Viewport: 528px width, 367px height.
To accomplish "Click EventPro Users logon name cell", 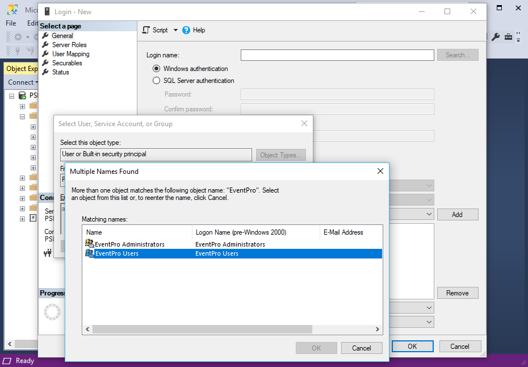I will click(217, 253).
